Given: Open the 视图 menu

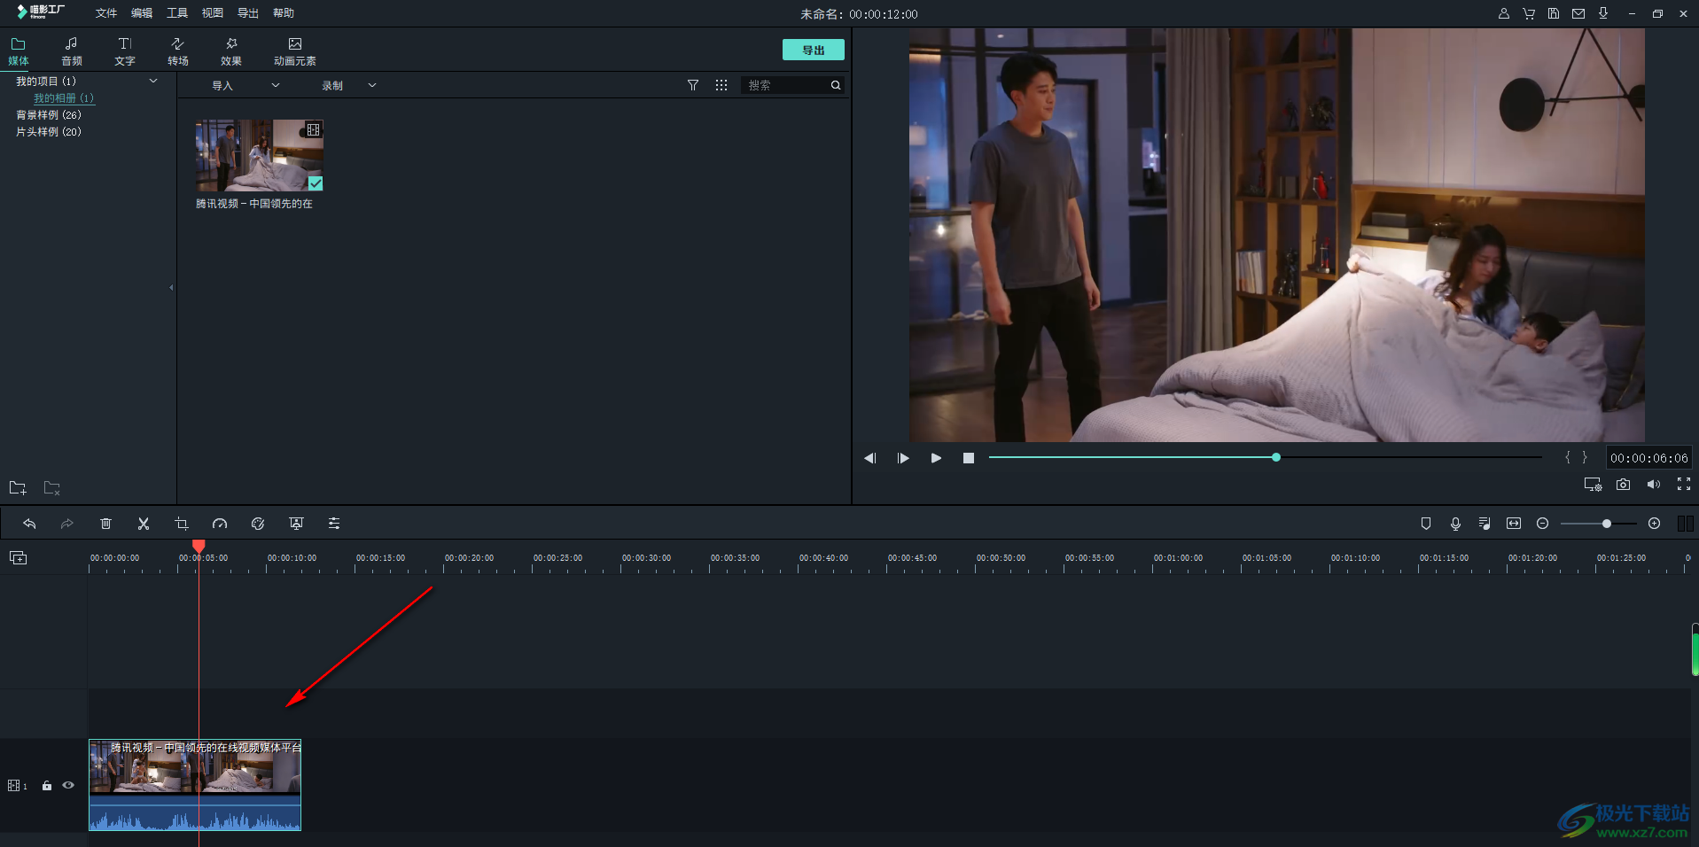Looking at the screenshot, I should coord(213,13).
